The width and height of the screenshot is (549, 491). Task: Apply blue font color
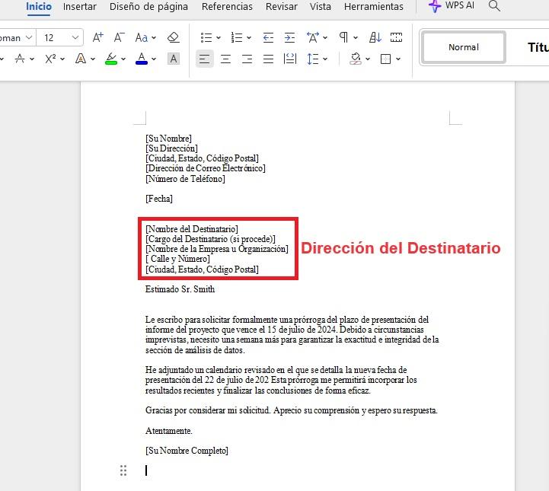point(142,59)
